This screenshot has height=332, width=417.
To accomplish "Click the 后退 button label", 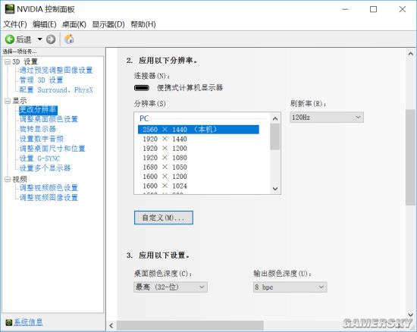I will (x=24, y=39).
